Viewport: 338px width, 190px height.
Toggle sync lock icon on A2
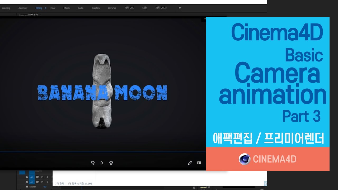pyautogui.click(x=37, y=177)
